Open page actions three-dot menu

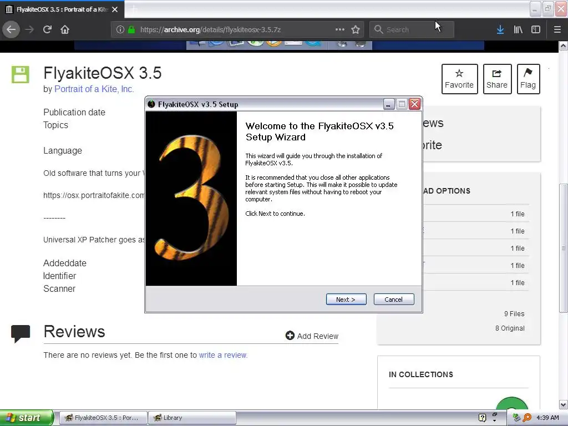340,29
